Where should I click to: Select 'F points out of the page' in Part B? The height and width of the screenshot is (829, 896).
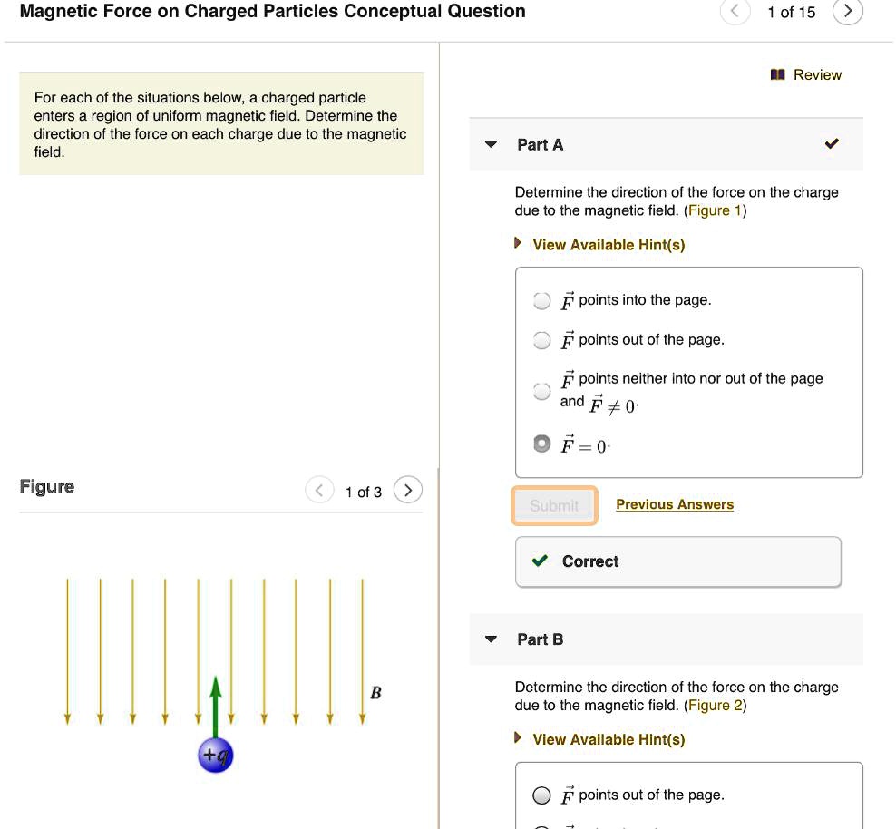point(541,795)
